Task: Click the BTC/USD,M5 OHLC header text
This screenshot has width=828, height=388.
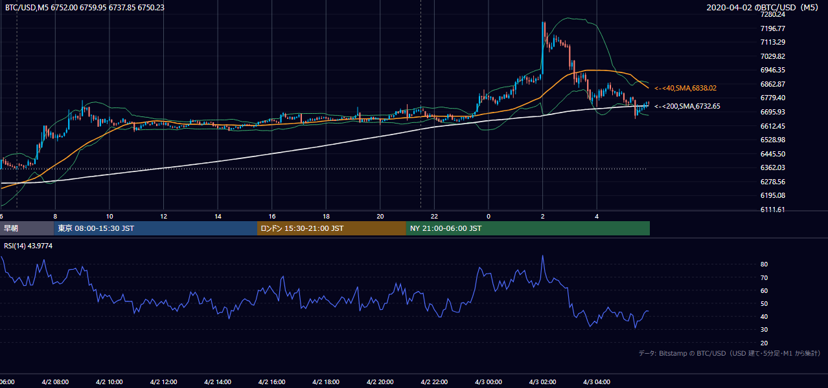Action: [x=84, y=8]
